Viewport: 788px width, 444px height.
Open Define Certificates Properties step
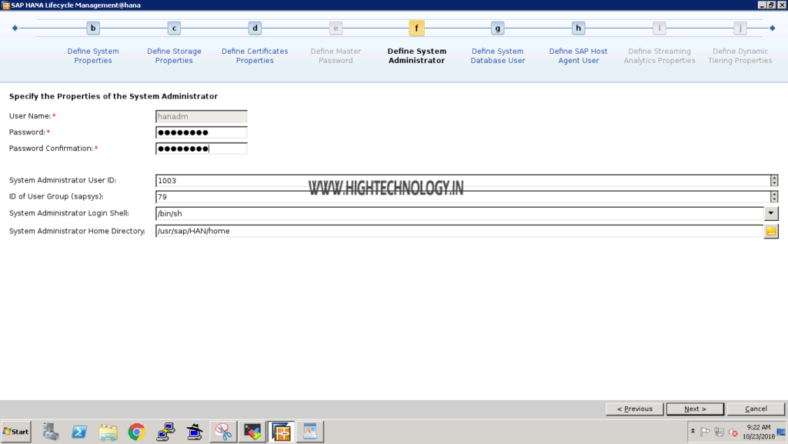tap(255, 55)
